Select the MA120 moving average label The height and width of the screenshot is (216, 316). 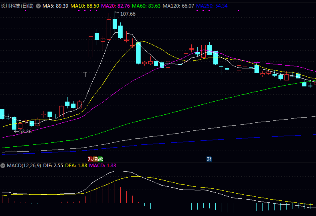coord(179,6)
